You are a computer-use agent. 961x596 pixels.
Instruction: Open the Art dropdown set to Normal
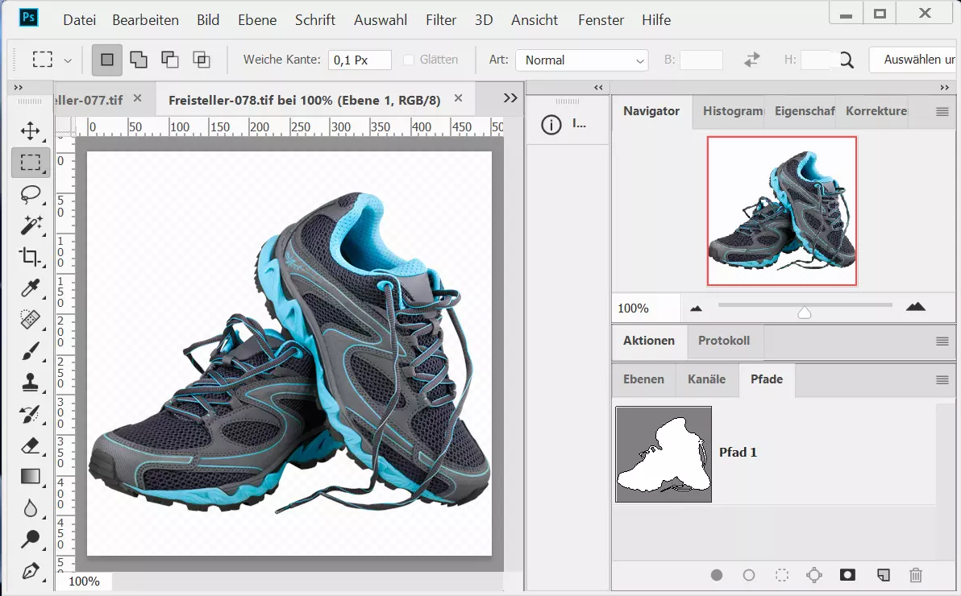pyautogui.click(x=582, y=60)
